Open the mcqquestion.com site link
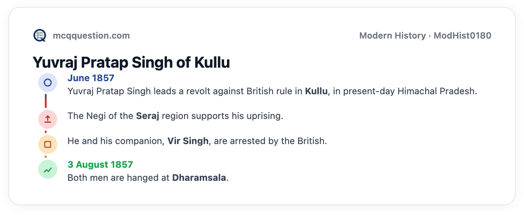Image resolution: width=524 pixels, height=215 pixels. point(91,35)
